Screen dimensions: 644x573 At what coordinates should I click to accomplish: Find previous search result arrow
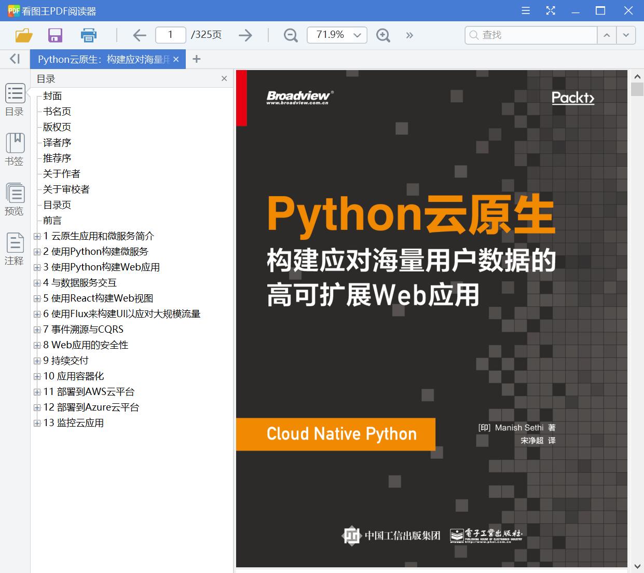click(606, 35)
